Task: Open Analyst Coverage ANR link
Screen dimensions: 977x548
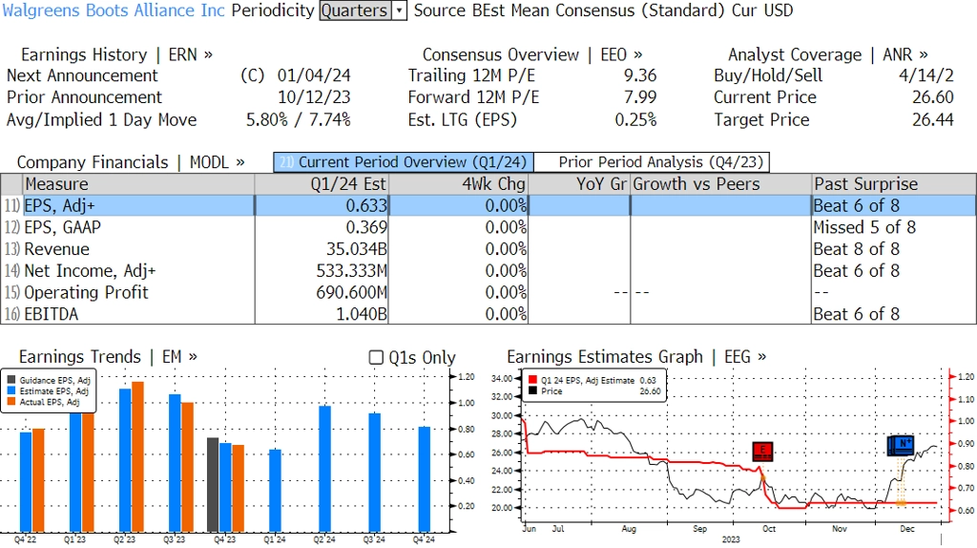Action: [828, 54]
